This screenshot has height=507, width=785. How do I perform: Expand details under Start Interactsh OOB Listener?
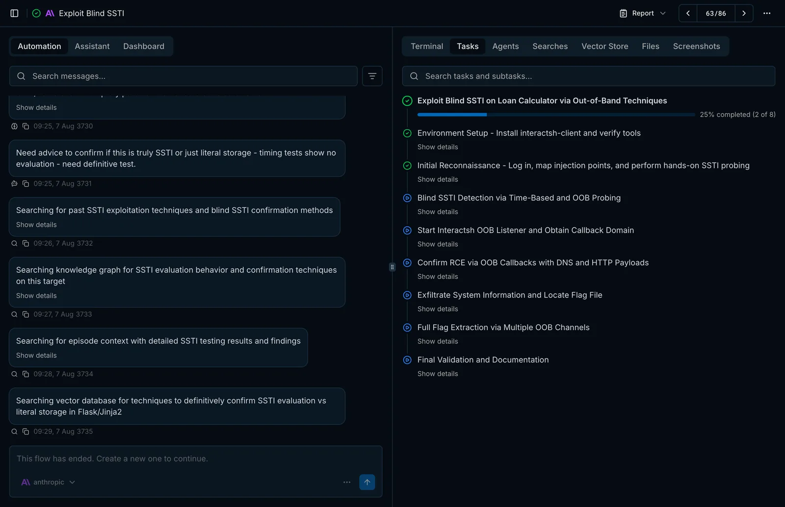pyautogui.click(x=438, y=244)
